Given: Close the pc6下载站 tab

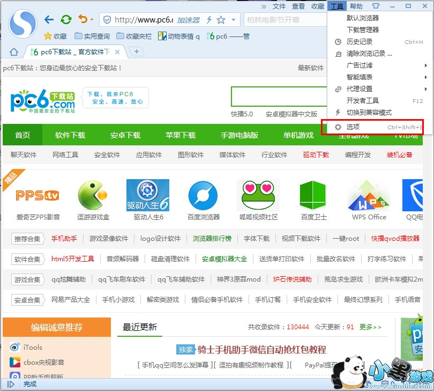Looking at the screenshot, I should 117,52.
